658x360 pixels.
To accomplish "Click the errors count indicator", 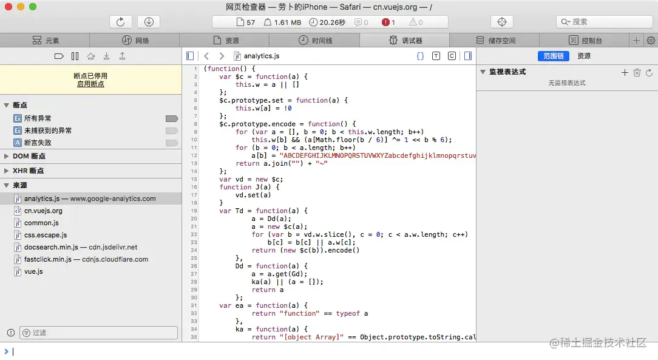I will pyautogui.click(x=388, y=22).
